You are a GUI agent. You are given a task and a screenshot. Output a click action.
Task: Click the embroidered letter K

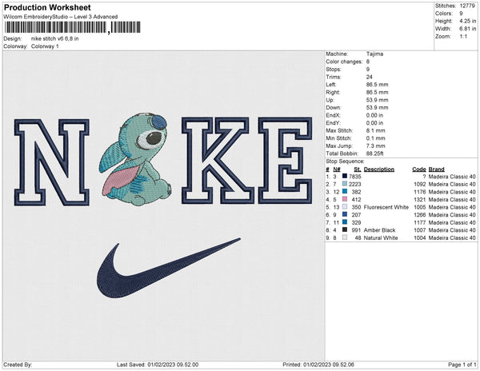(218, 161)
